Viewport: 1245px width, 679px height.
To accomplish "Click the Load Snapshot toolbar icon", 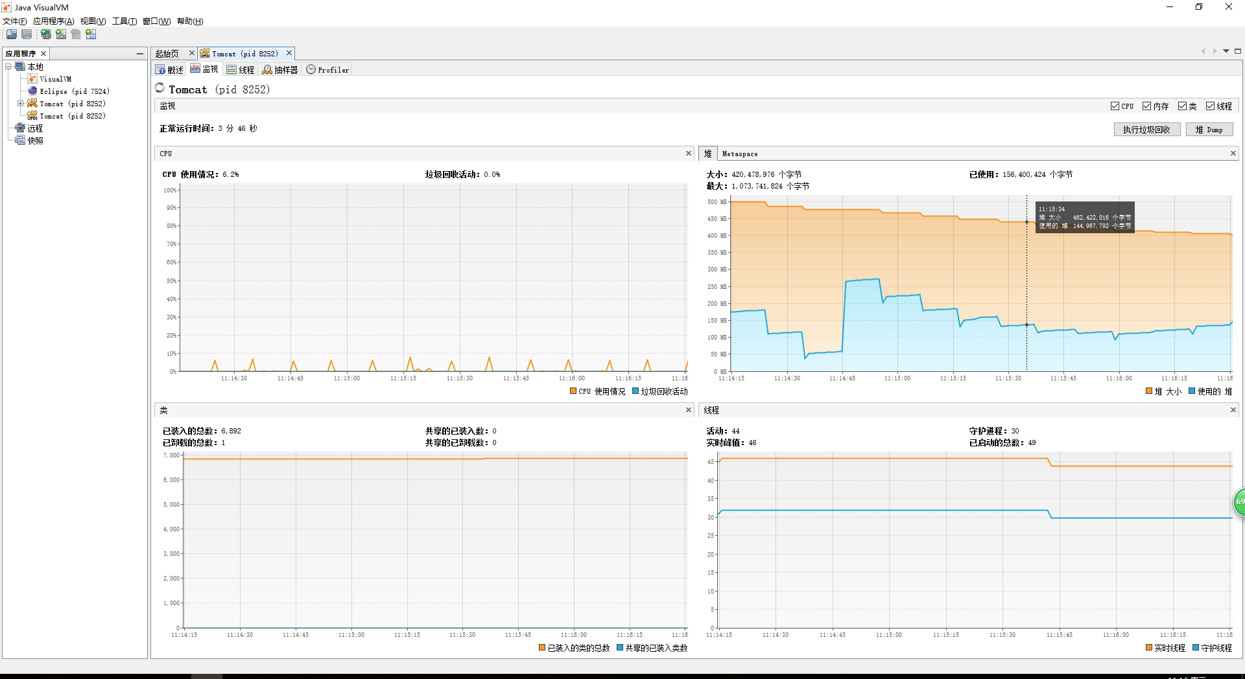I will [12, 34].
